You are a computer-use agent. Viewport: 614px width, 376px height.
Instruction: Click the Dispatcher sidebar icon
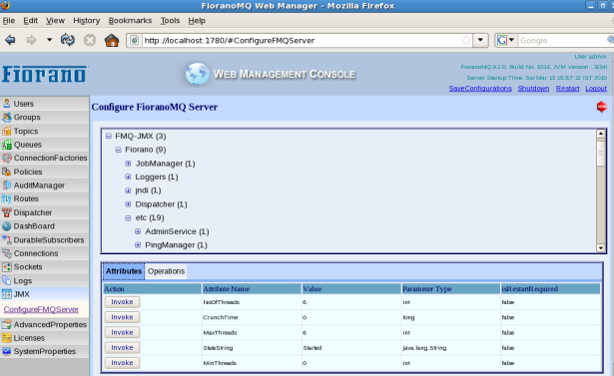pyautogui.click(x=7, y=212)
